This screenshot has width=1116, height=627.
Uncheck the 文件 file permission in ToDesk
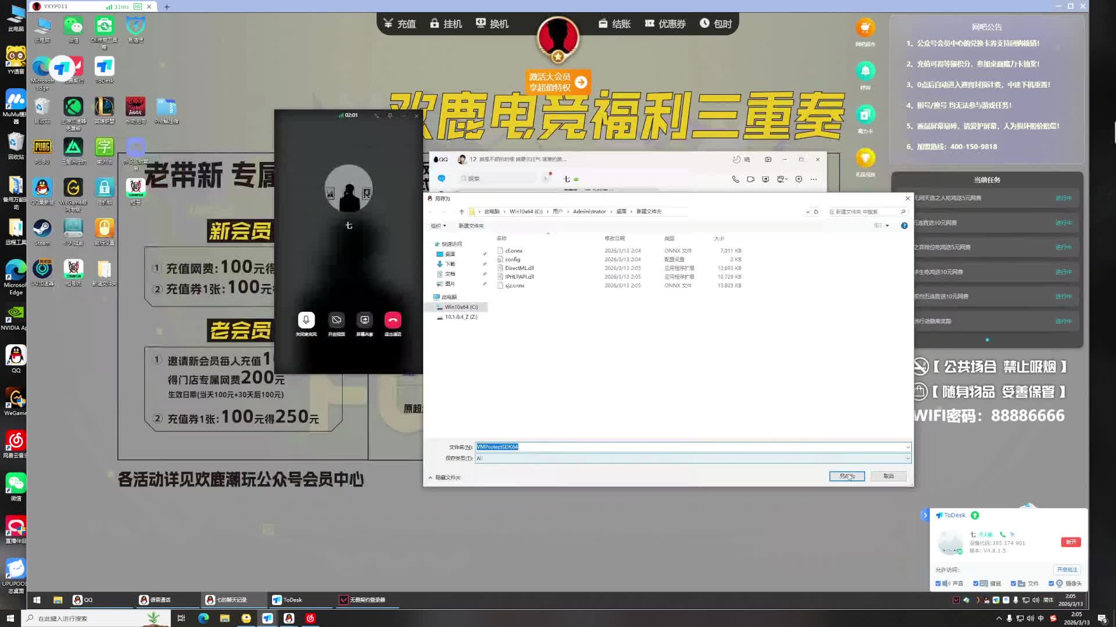coord(1013,583)
